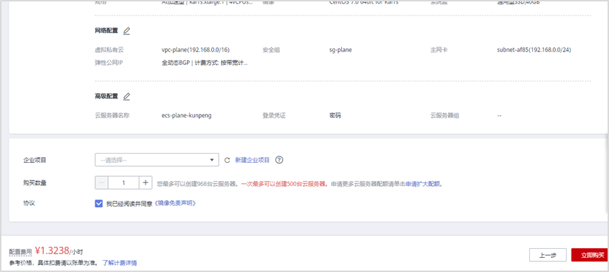The image size is (609, 272).
Task: Uncheck the 我已经阅读并同意 agreement checkbox
Action: point(99,204)
